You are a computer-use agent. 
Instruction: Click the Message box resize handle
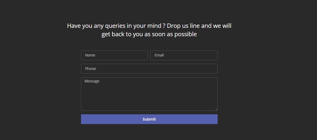click(x=216, y=109)
